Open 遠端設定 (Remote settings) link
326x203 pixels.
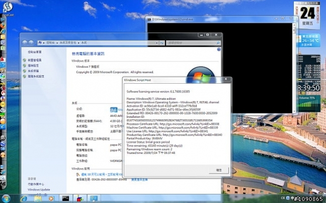click(33, 65)
